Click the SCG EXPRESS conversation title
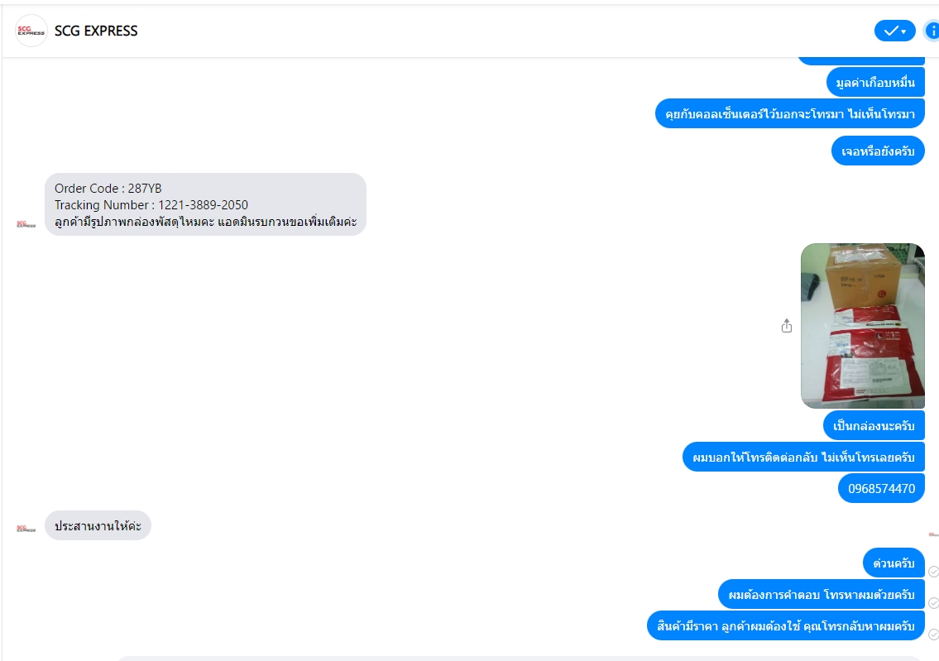This screenshot has width=939, height=661. tap(96, 31)
